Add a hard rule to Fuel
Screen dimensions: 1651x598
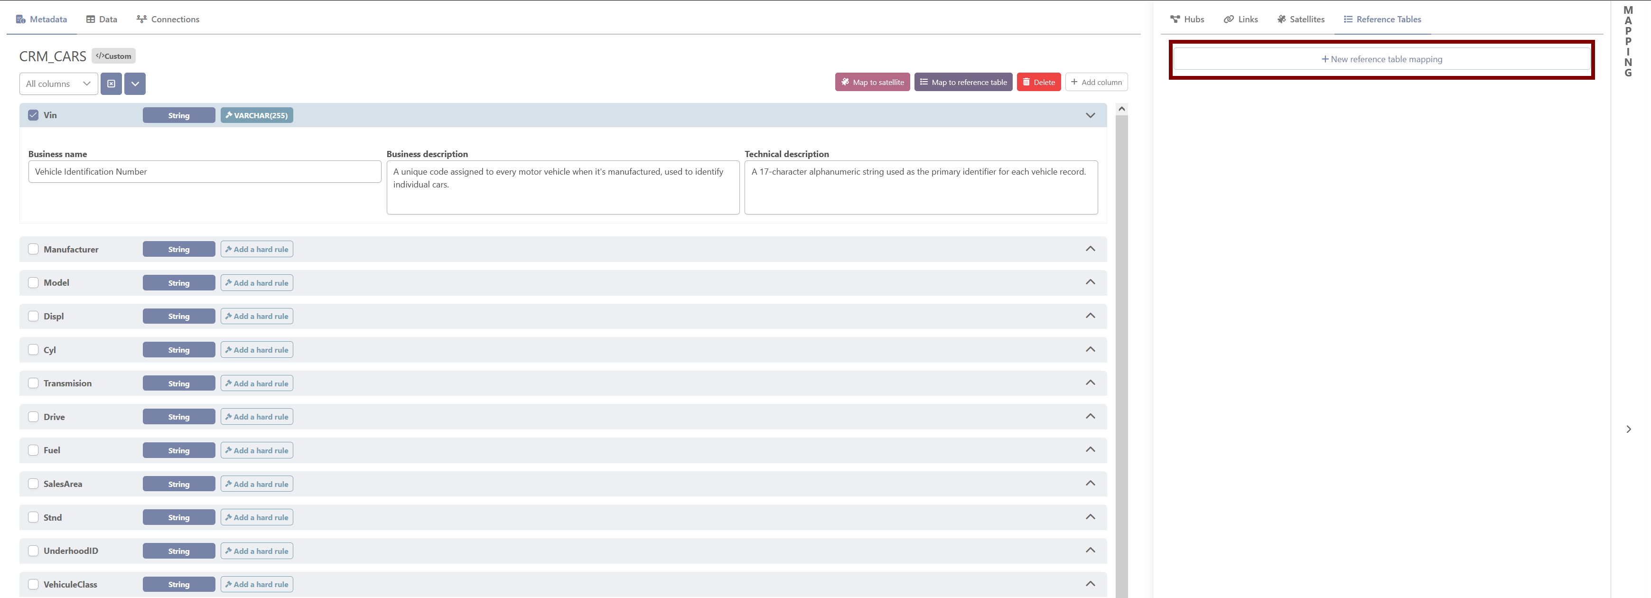click(x=257, y=450)
